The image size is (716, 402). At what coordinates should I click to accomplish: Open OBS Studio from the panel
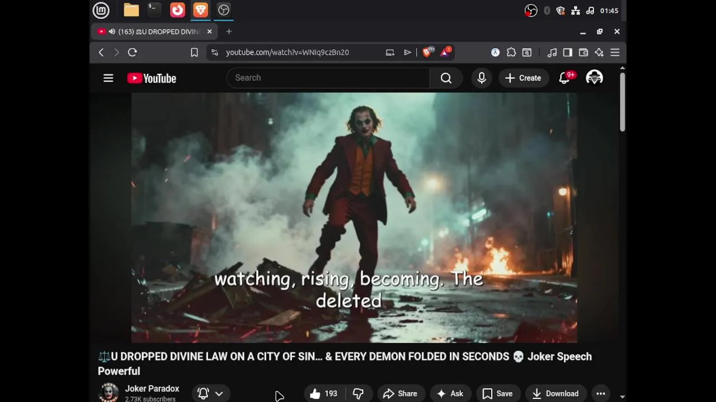[x=224, y=10]
